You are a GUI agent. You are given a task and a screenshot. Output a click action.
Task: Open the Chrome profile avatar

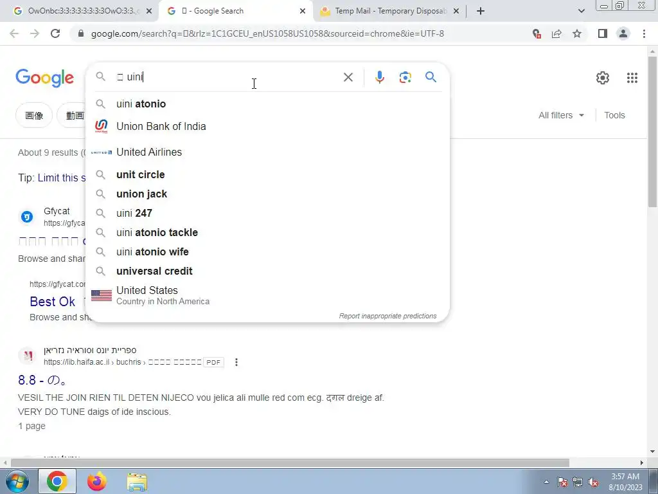623,33
